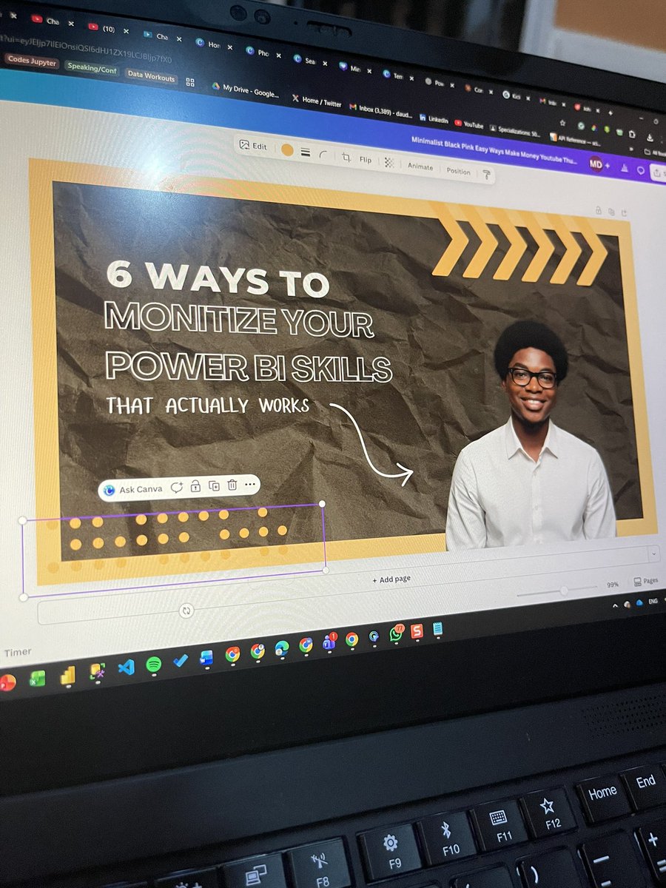Open the LinkedIn bookmark
Viewport: 666px width, 888px height.
(434, 118)
